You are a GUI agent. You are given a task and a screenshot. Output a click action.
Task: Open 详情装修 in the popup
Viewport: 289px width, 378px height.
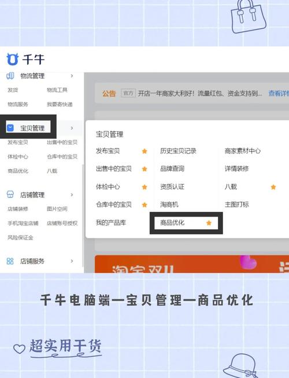236,169
